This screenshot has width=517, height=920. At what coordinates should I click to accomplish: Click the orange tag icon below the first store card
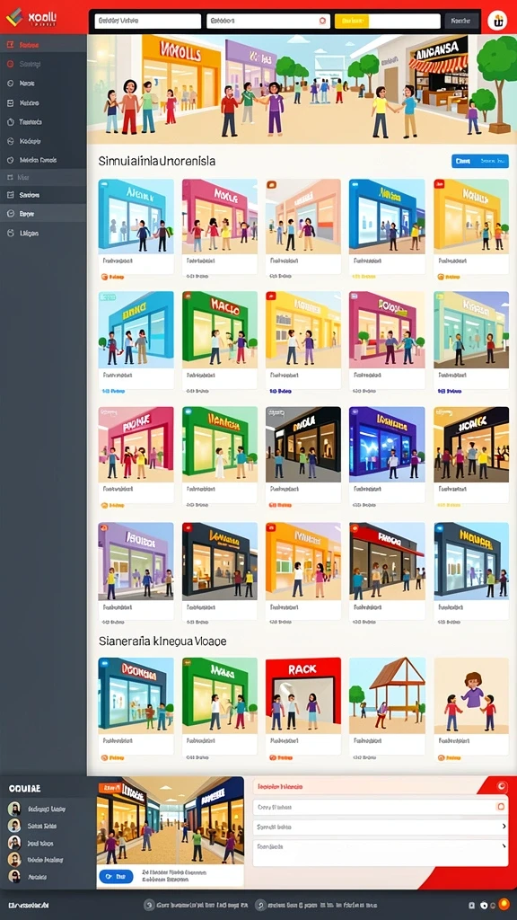pos(104,277)
